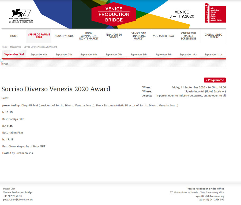The height and width of the screenshot is (205, 241).
Task: Click the h. 17:15 time label
Action: [x=8, y=140]
